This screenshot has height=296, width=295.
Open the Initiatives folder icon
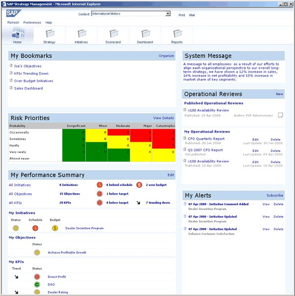[82, 33]
